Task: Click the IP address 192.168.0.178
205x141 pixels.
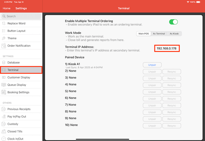Action: pos(167,49)
